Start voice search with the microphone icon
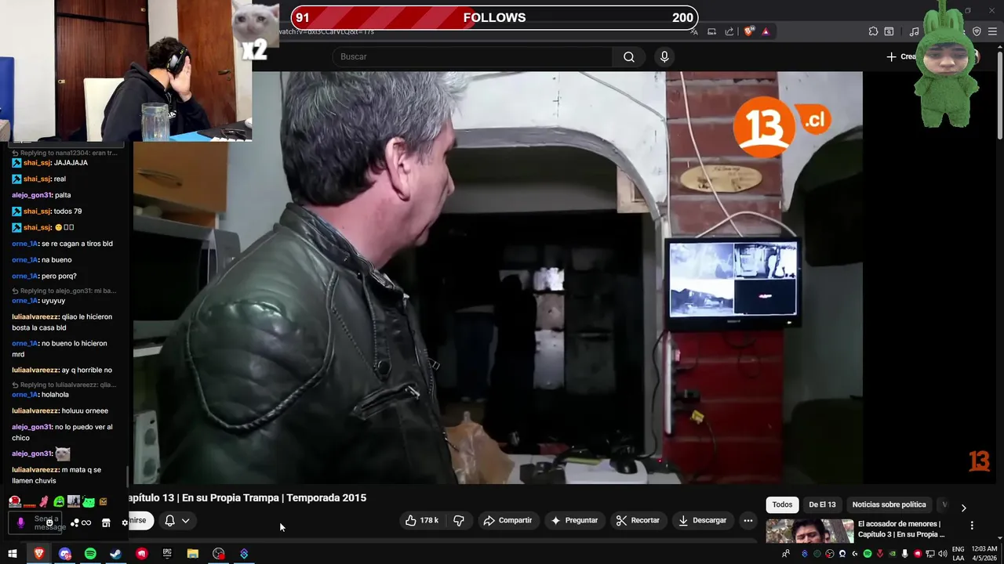1004x564 pixels. click(x=664, y=56)
